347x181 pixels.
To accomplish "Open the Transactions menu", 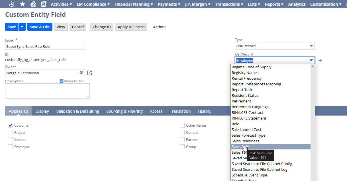I will 229,4.
